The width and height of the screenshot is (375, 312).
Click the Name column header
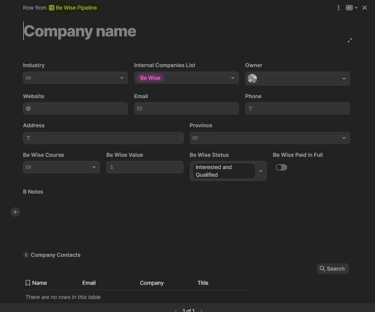click(39, 283)
